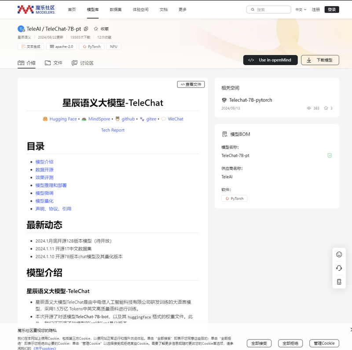352x350 pixels.
Task: Open the Telechat-7B-pytorch related space
Action: click(250, 100)
